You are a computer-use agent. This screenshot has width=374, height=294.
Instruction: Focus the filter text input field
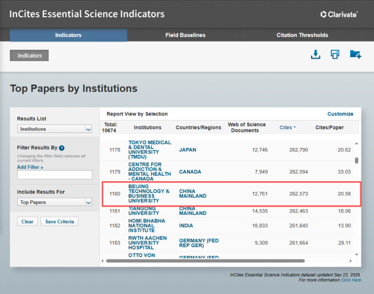tap(55, 175)
